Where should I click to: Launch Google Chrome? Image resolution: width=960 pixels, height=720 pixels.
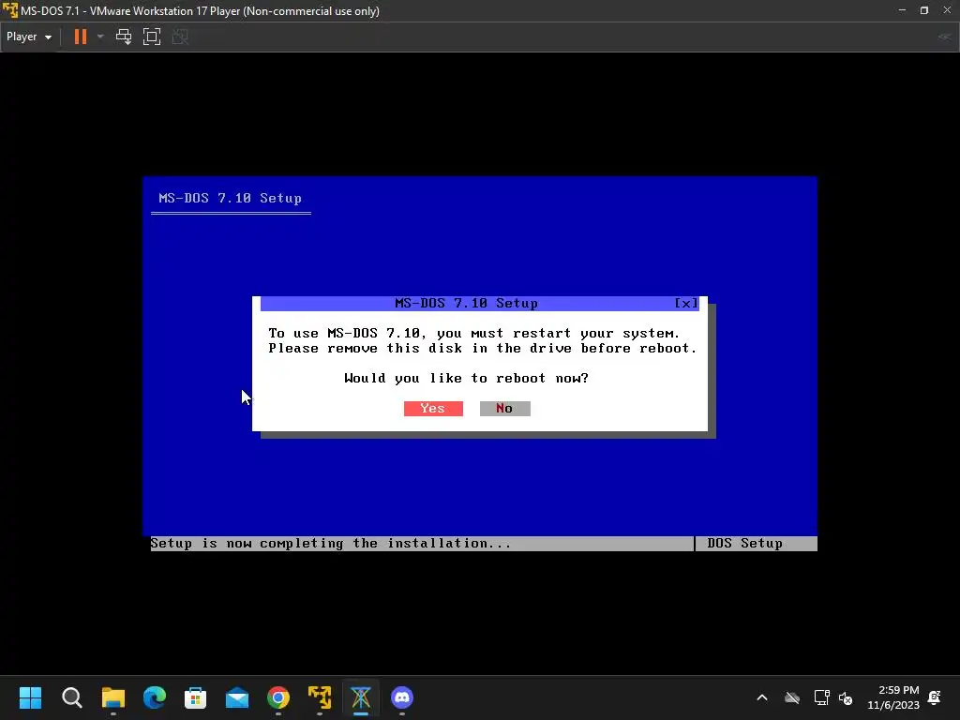click(x=277, y=697)
